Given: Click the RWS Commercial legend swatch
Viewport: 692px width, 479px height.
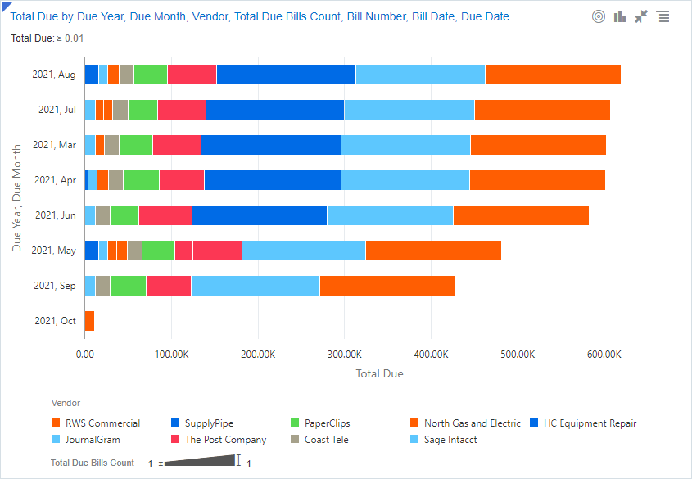Looking at the screenshot, I should click(x=56, y=423).
